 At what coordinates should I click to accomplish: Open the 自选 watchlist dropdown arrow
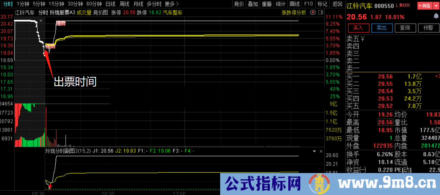(436, 5)
